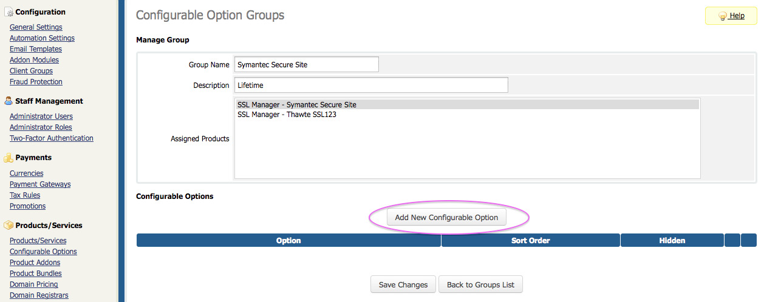Click the Save Changes button
This screenshot has height=302, width=764.
coord(403,284)
